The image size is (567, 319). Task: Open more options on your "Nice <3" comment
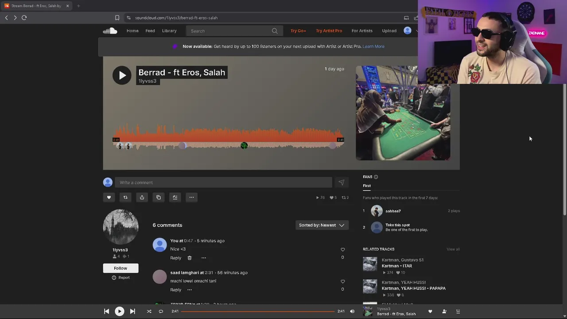click(204, 258)
